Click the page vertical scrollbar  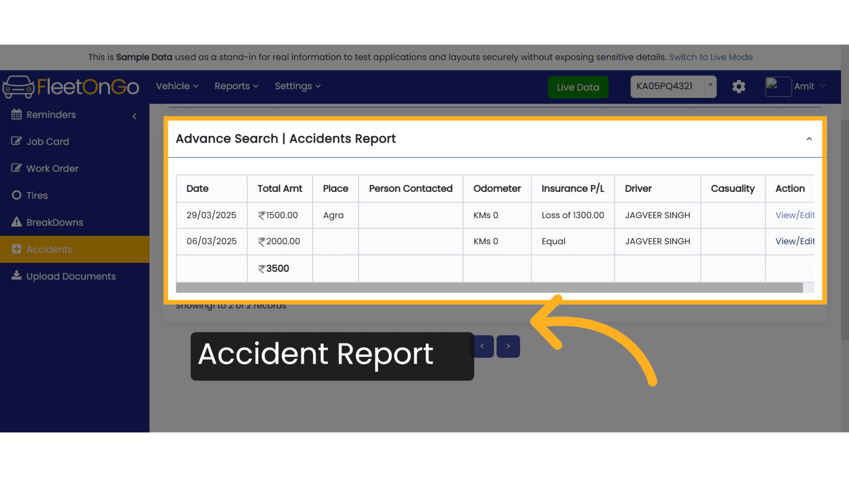click(844, 229)
